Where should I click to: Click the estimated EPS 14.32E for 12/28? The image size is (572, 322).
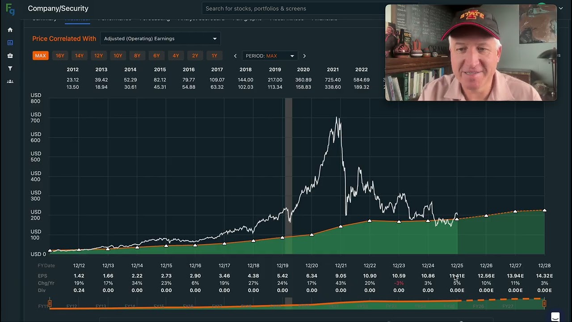tap(544, 276)
